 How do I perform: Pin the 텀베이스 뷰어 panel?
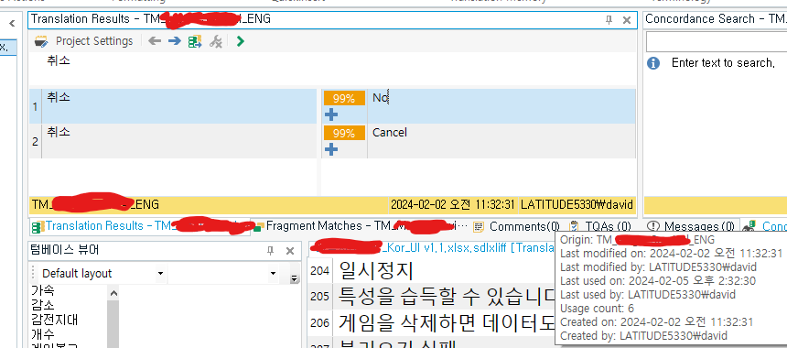coord(270,251)
